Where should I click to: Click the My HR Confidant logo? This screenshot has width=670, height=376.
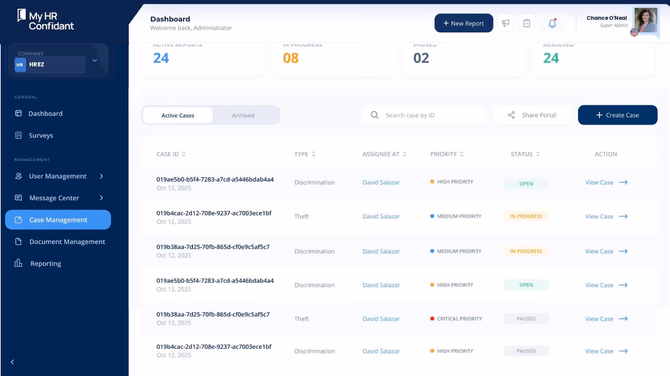point(45,20)
